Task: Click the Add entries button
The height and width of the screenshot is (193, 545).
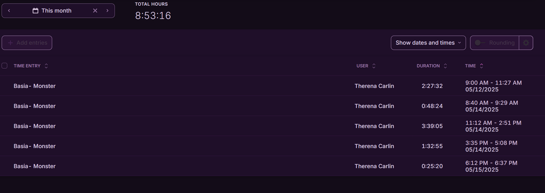Action: click(27, 43)
